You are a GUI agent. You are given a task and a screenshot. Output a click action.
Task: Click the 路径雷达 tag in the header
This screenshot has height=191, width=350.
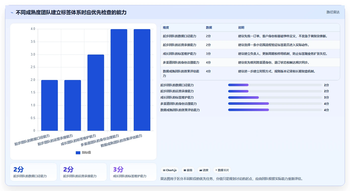333,12
